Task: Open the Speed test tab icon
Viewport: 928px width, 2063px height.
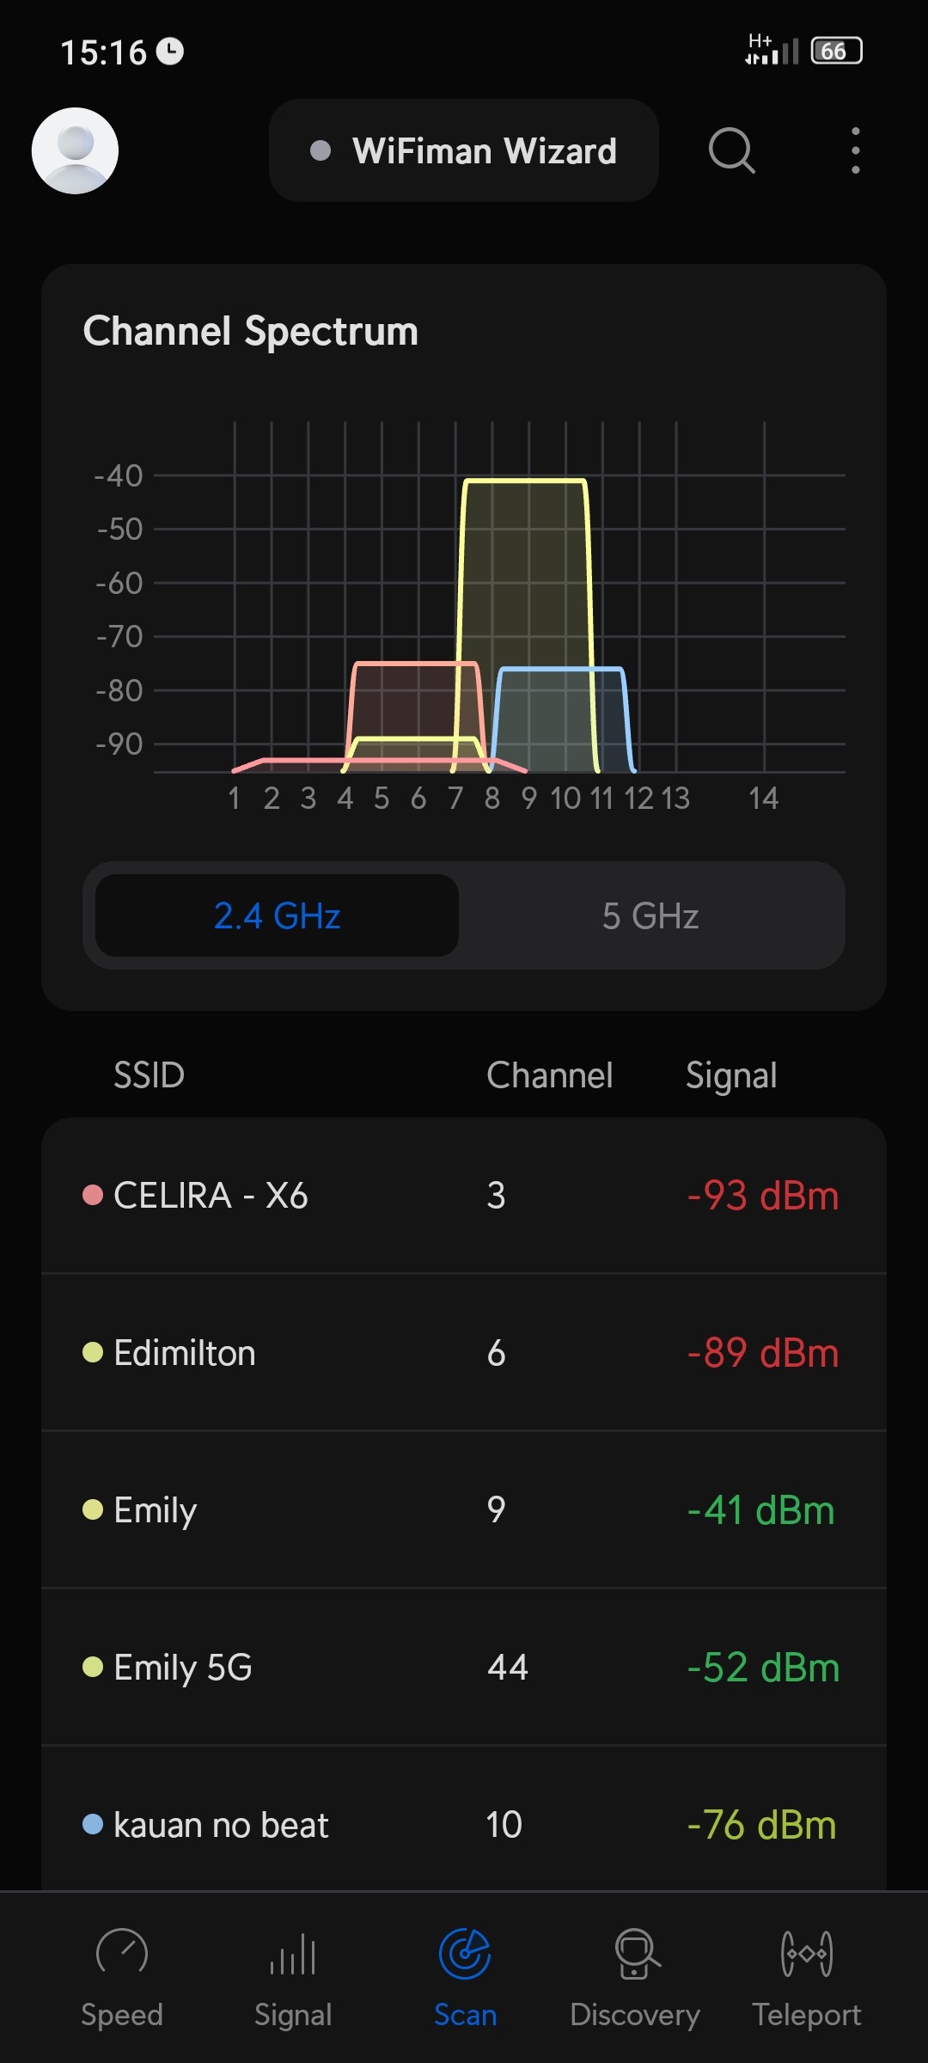Action: [x=122, y=1953]
